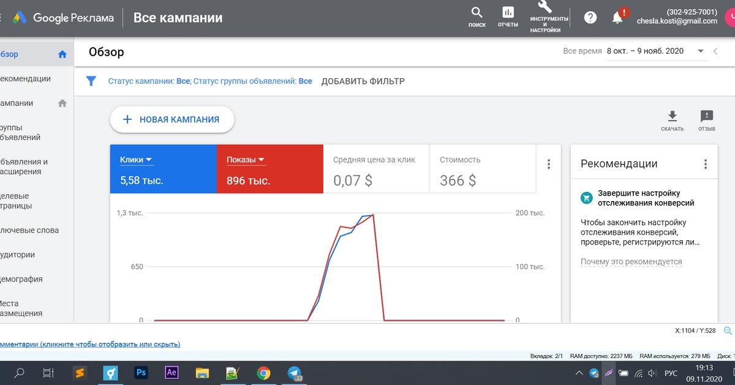Image resolution: width=735 pixels, height=385 pixels.
Task: Open the chart card three-dot menu
Action: pyautogui.click(x=549, y=164)
